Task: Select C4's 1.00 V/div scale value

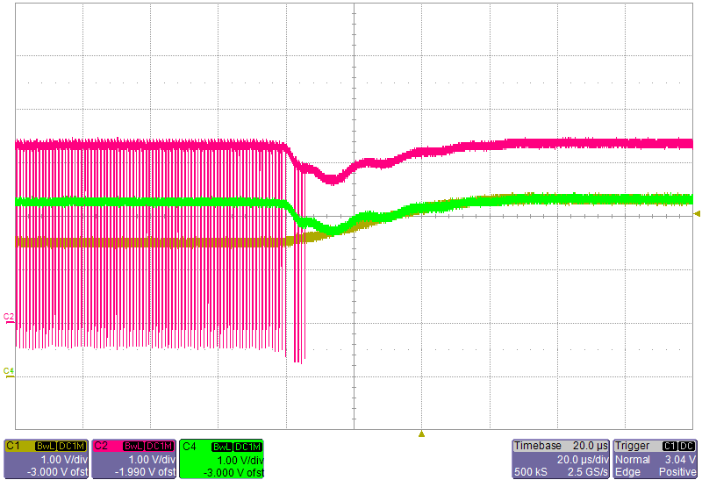Action: (x=240, y=461)
